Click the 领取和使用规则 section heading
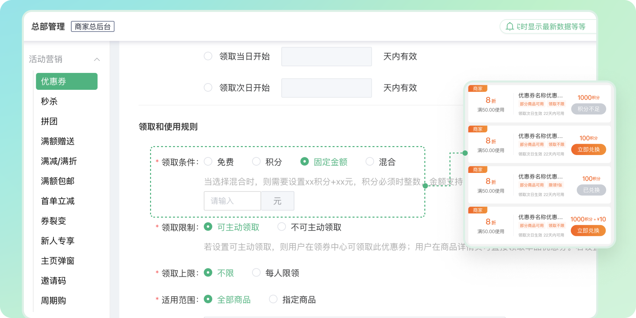The height and width of the screenshot is (318, 636). click(168, 127)
